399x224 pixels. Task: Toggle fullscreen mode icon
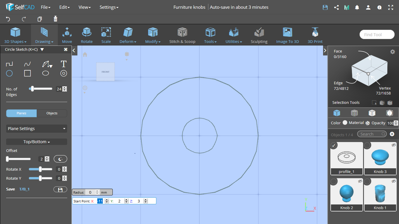tap(391, 7)
